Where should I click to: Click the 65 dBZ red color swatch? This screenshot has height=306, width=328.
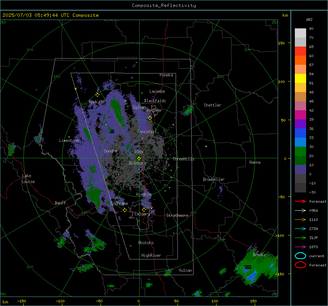coord(300,51)
